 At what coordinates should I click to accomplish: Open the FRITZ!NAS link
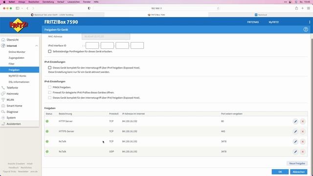[x=253, y=22]
